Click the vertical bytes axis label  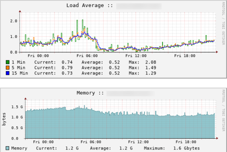point(4,119)
